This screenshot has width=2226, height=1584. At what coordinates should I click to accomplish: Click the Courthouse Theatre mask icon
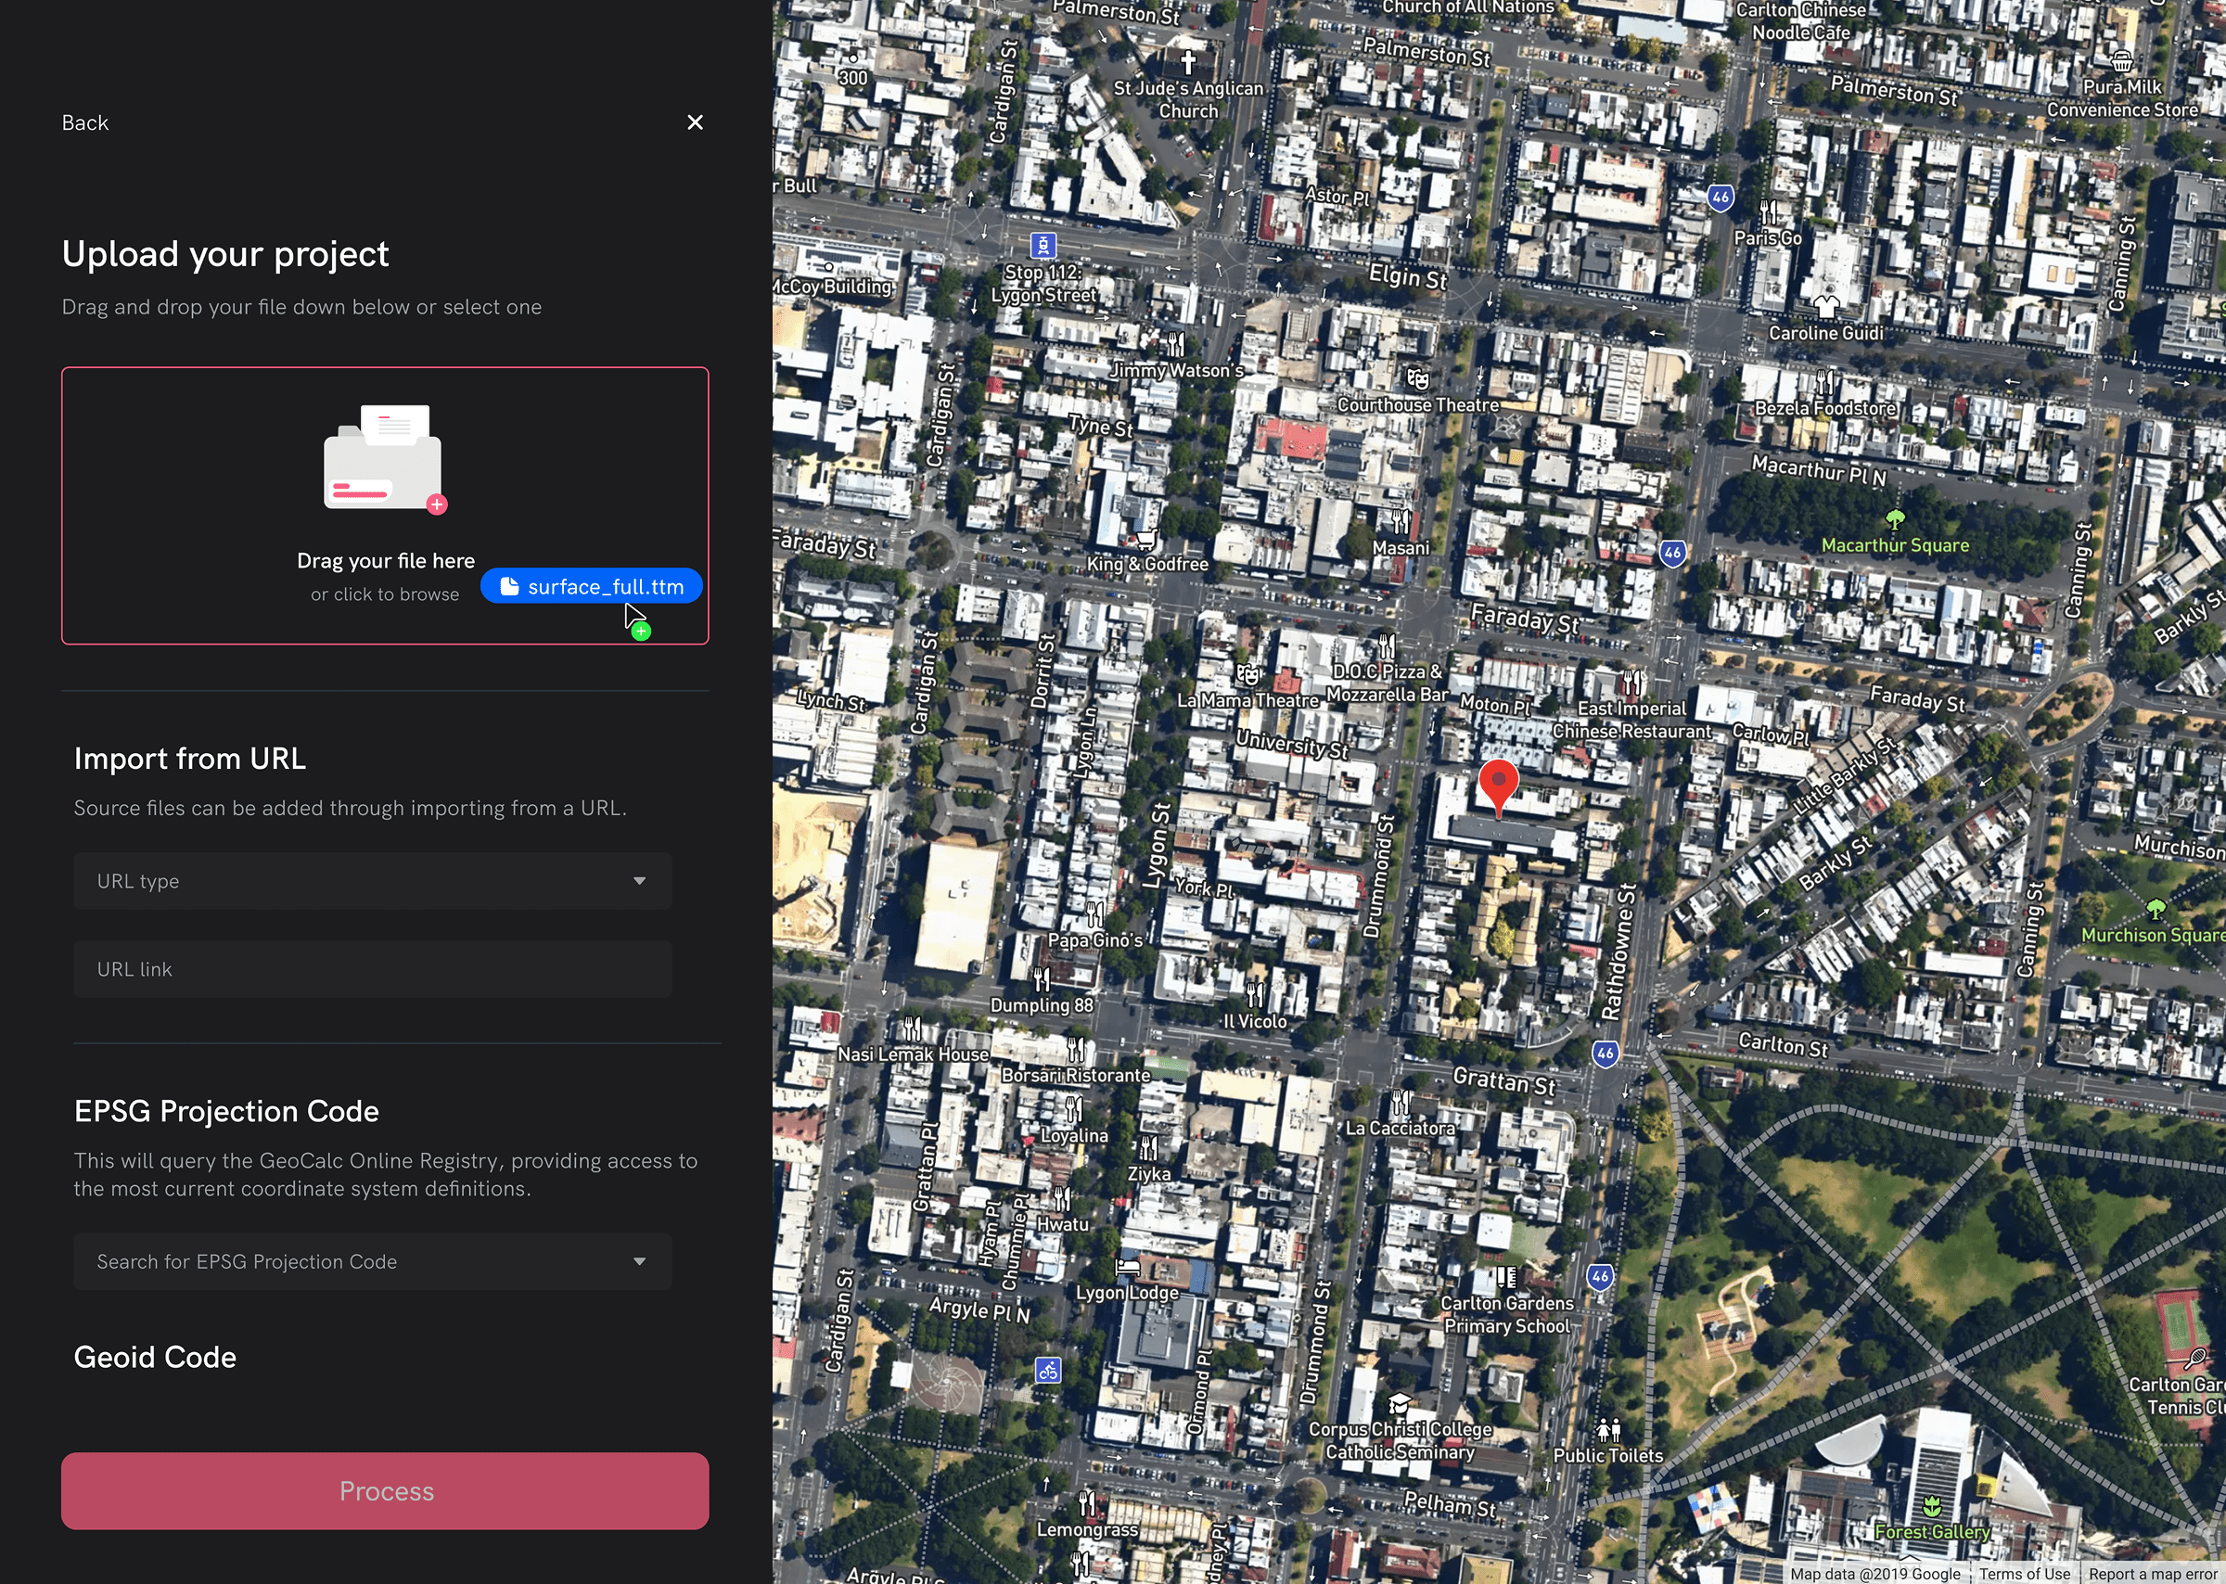click(x=1417, y=378)
